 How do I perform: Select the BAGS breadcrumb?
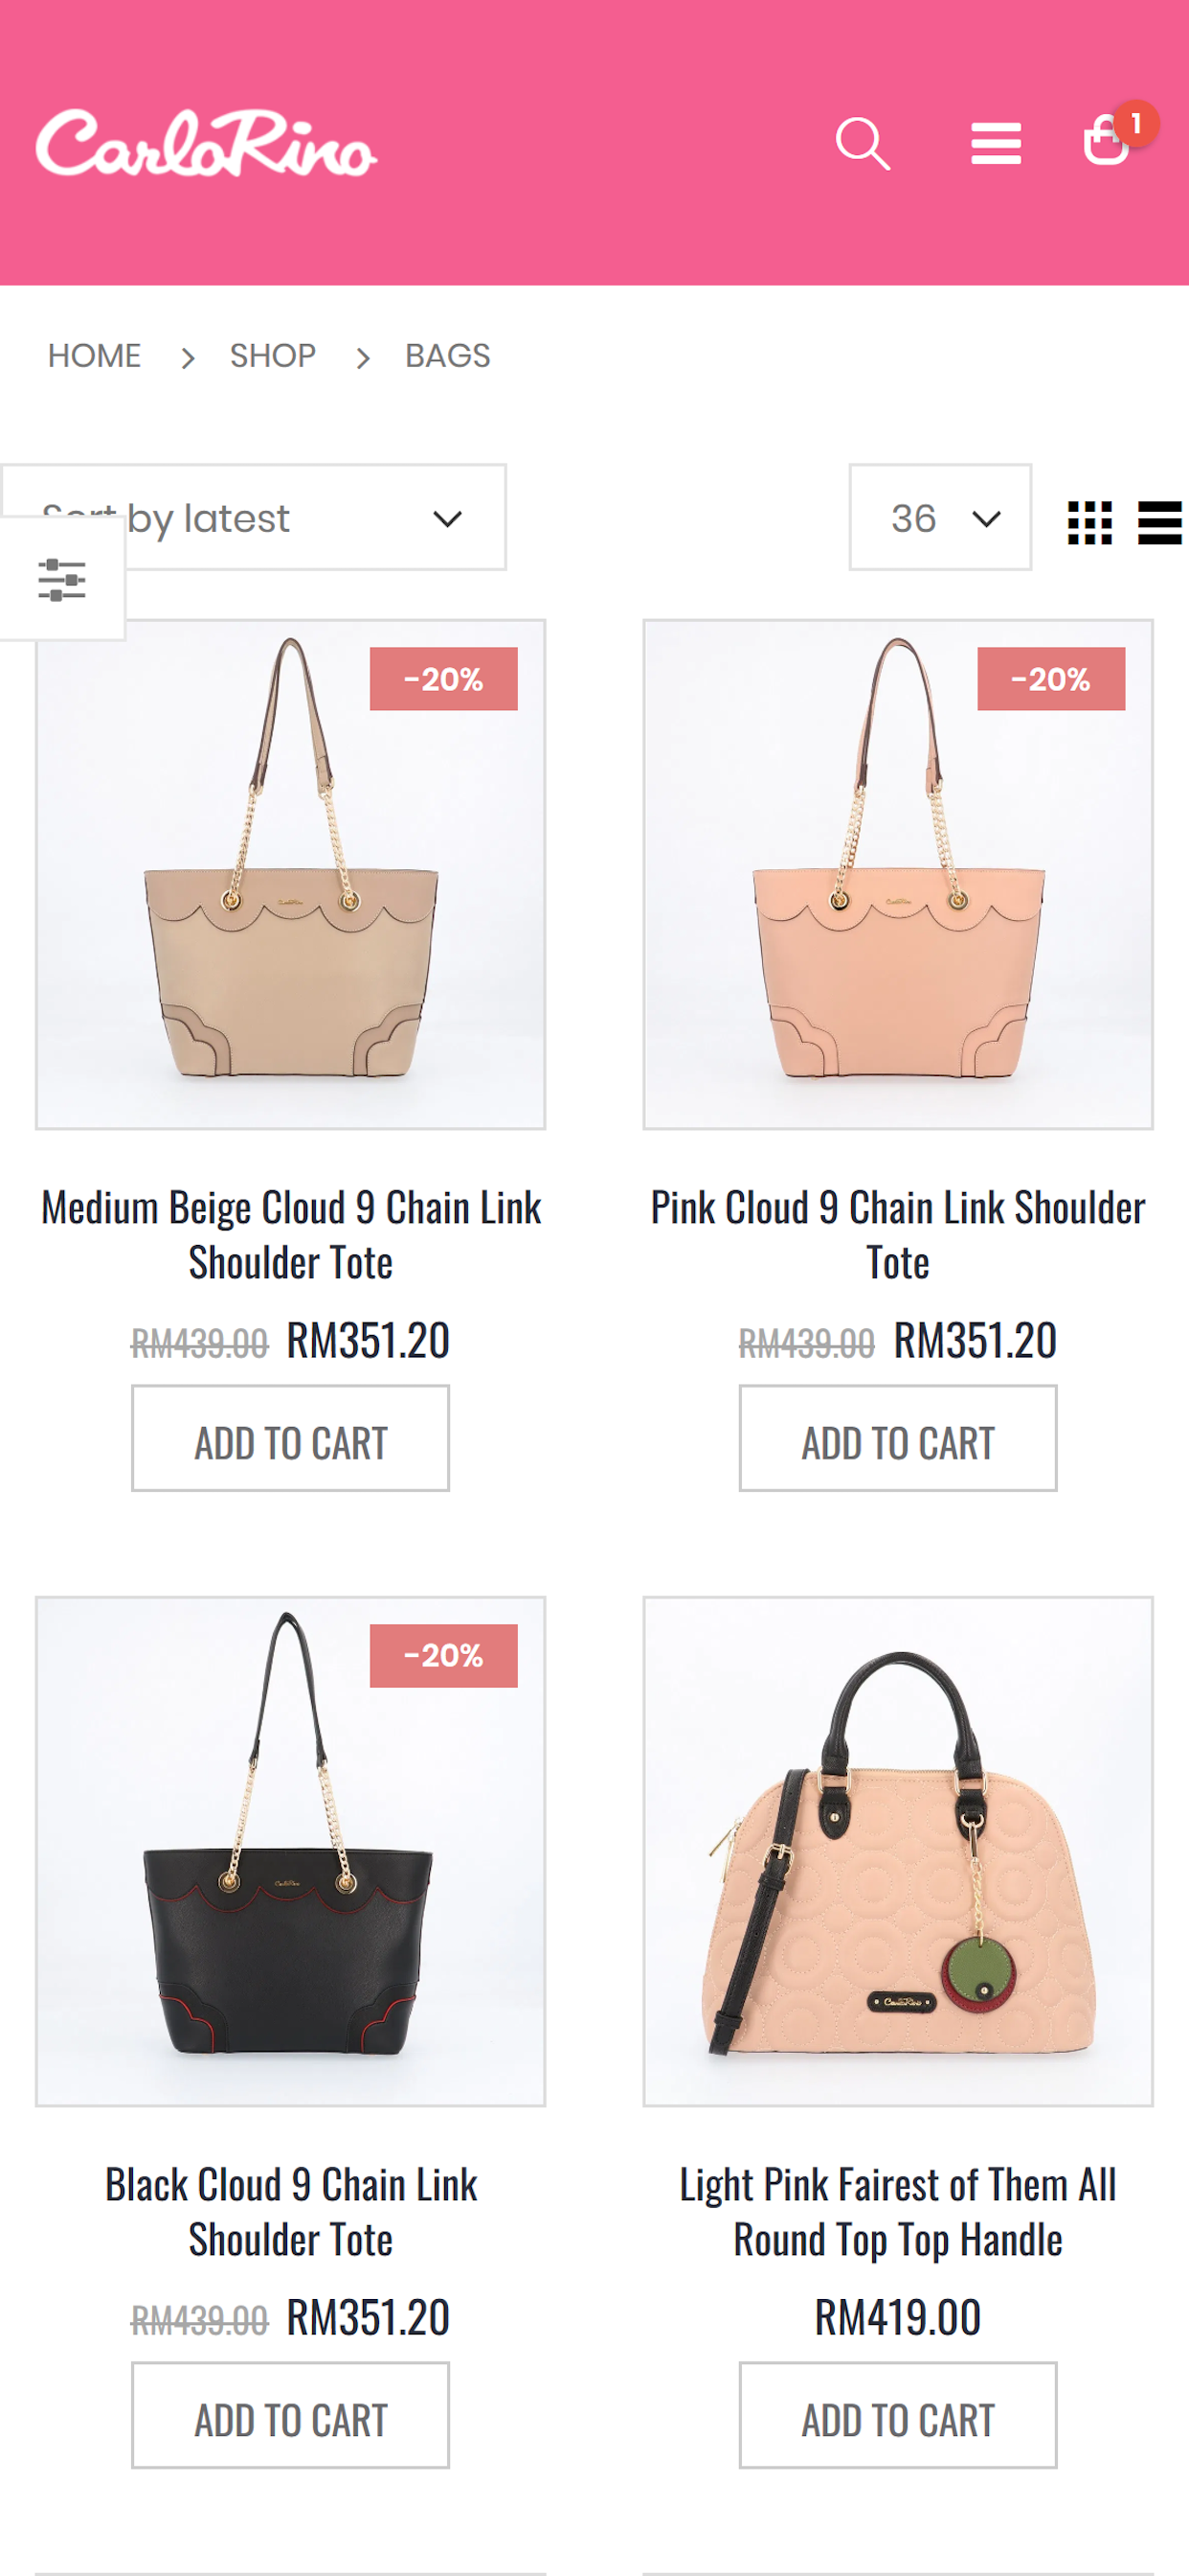448,356
